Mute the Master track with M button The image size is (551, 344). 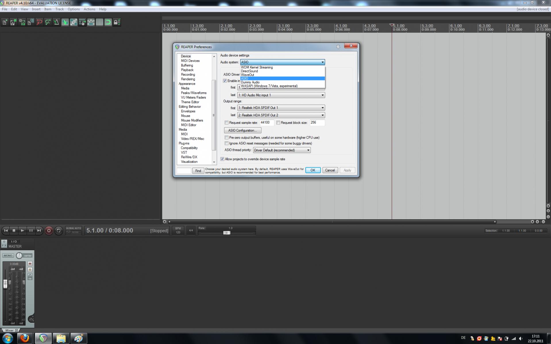[x=30, y=263]
